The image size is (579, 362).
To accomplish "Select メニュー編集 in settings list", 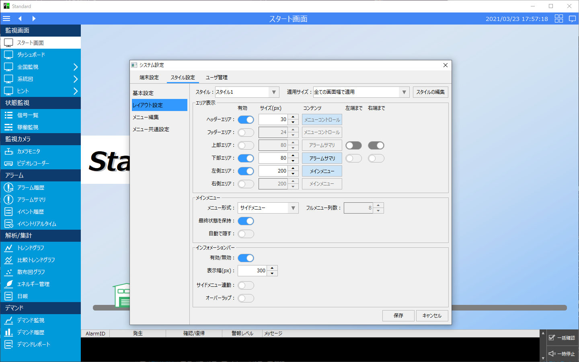I will point(159,117).
